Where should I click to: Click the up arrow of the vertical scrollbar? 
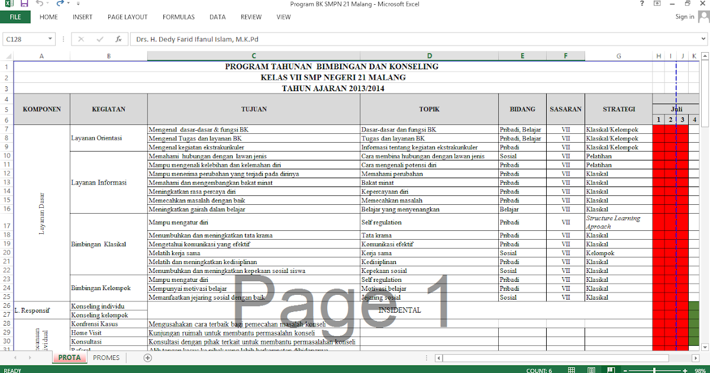705,56
